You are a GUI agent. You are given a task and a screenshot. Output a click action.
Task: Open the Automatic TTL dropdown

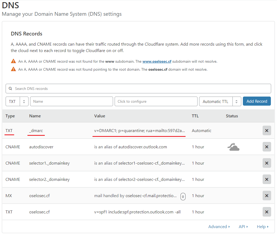(220, 101)
